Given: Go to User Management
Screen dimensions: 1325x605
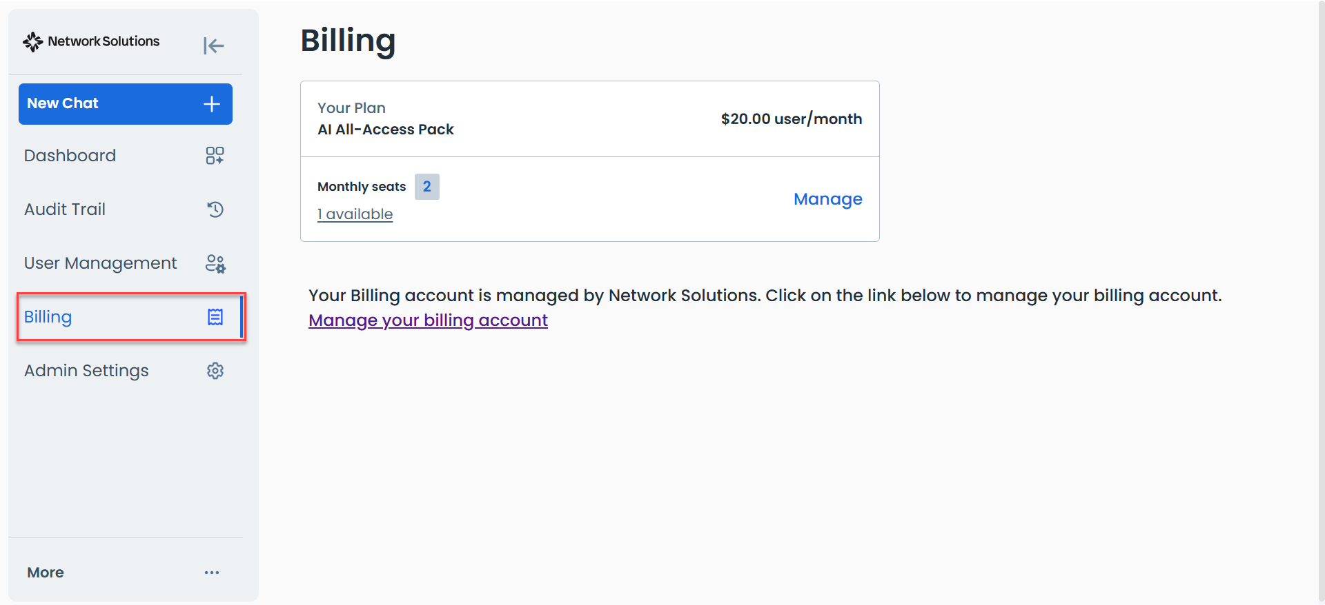Looking at the screenshot, I should coord(126,263).
